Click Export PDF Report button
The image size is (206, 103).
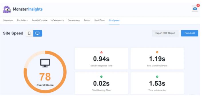click(165, 33)
